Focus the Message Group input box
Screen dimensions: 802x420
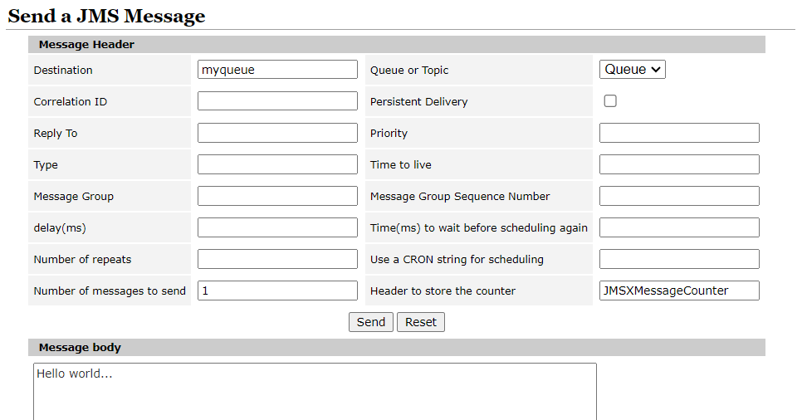tap(277, 196)
